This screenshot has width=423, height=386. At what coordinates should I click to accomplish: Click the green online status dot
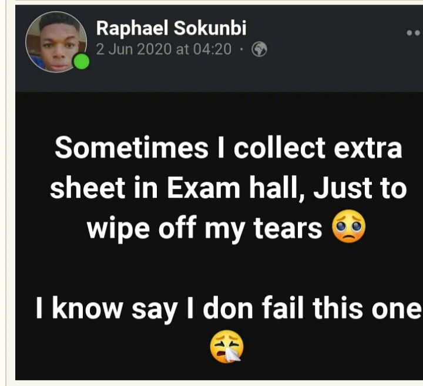coord(82,62)
